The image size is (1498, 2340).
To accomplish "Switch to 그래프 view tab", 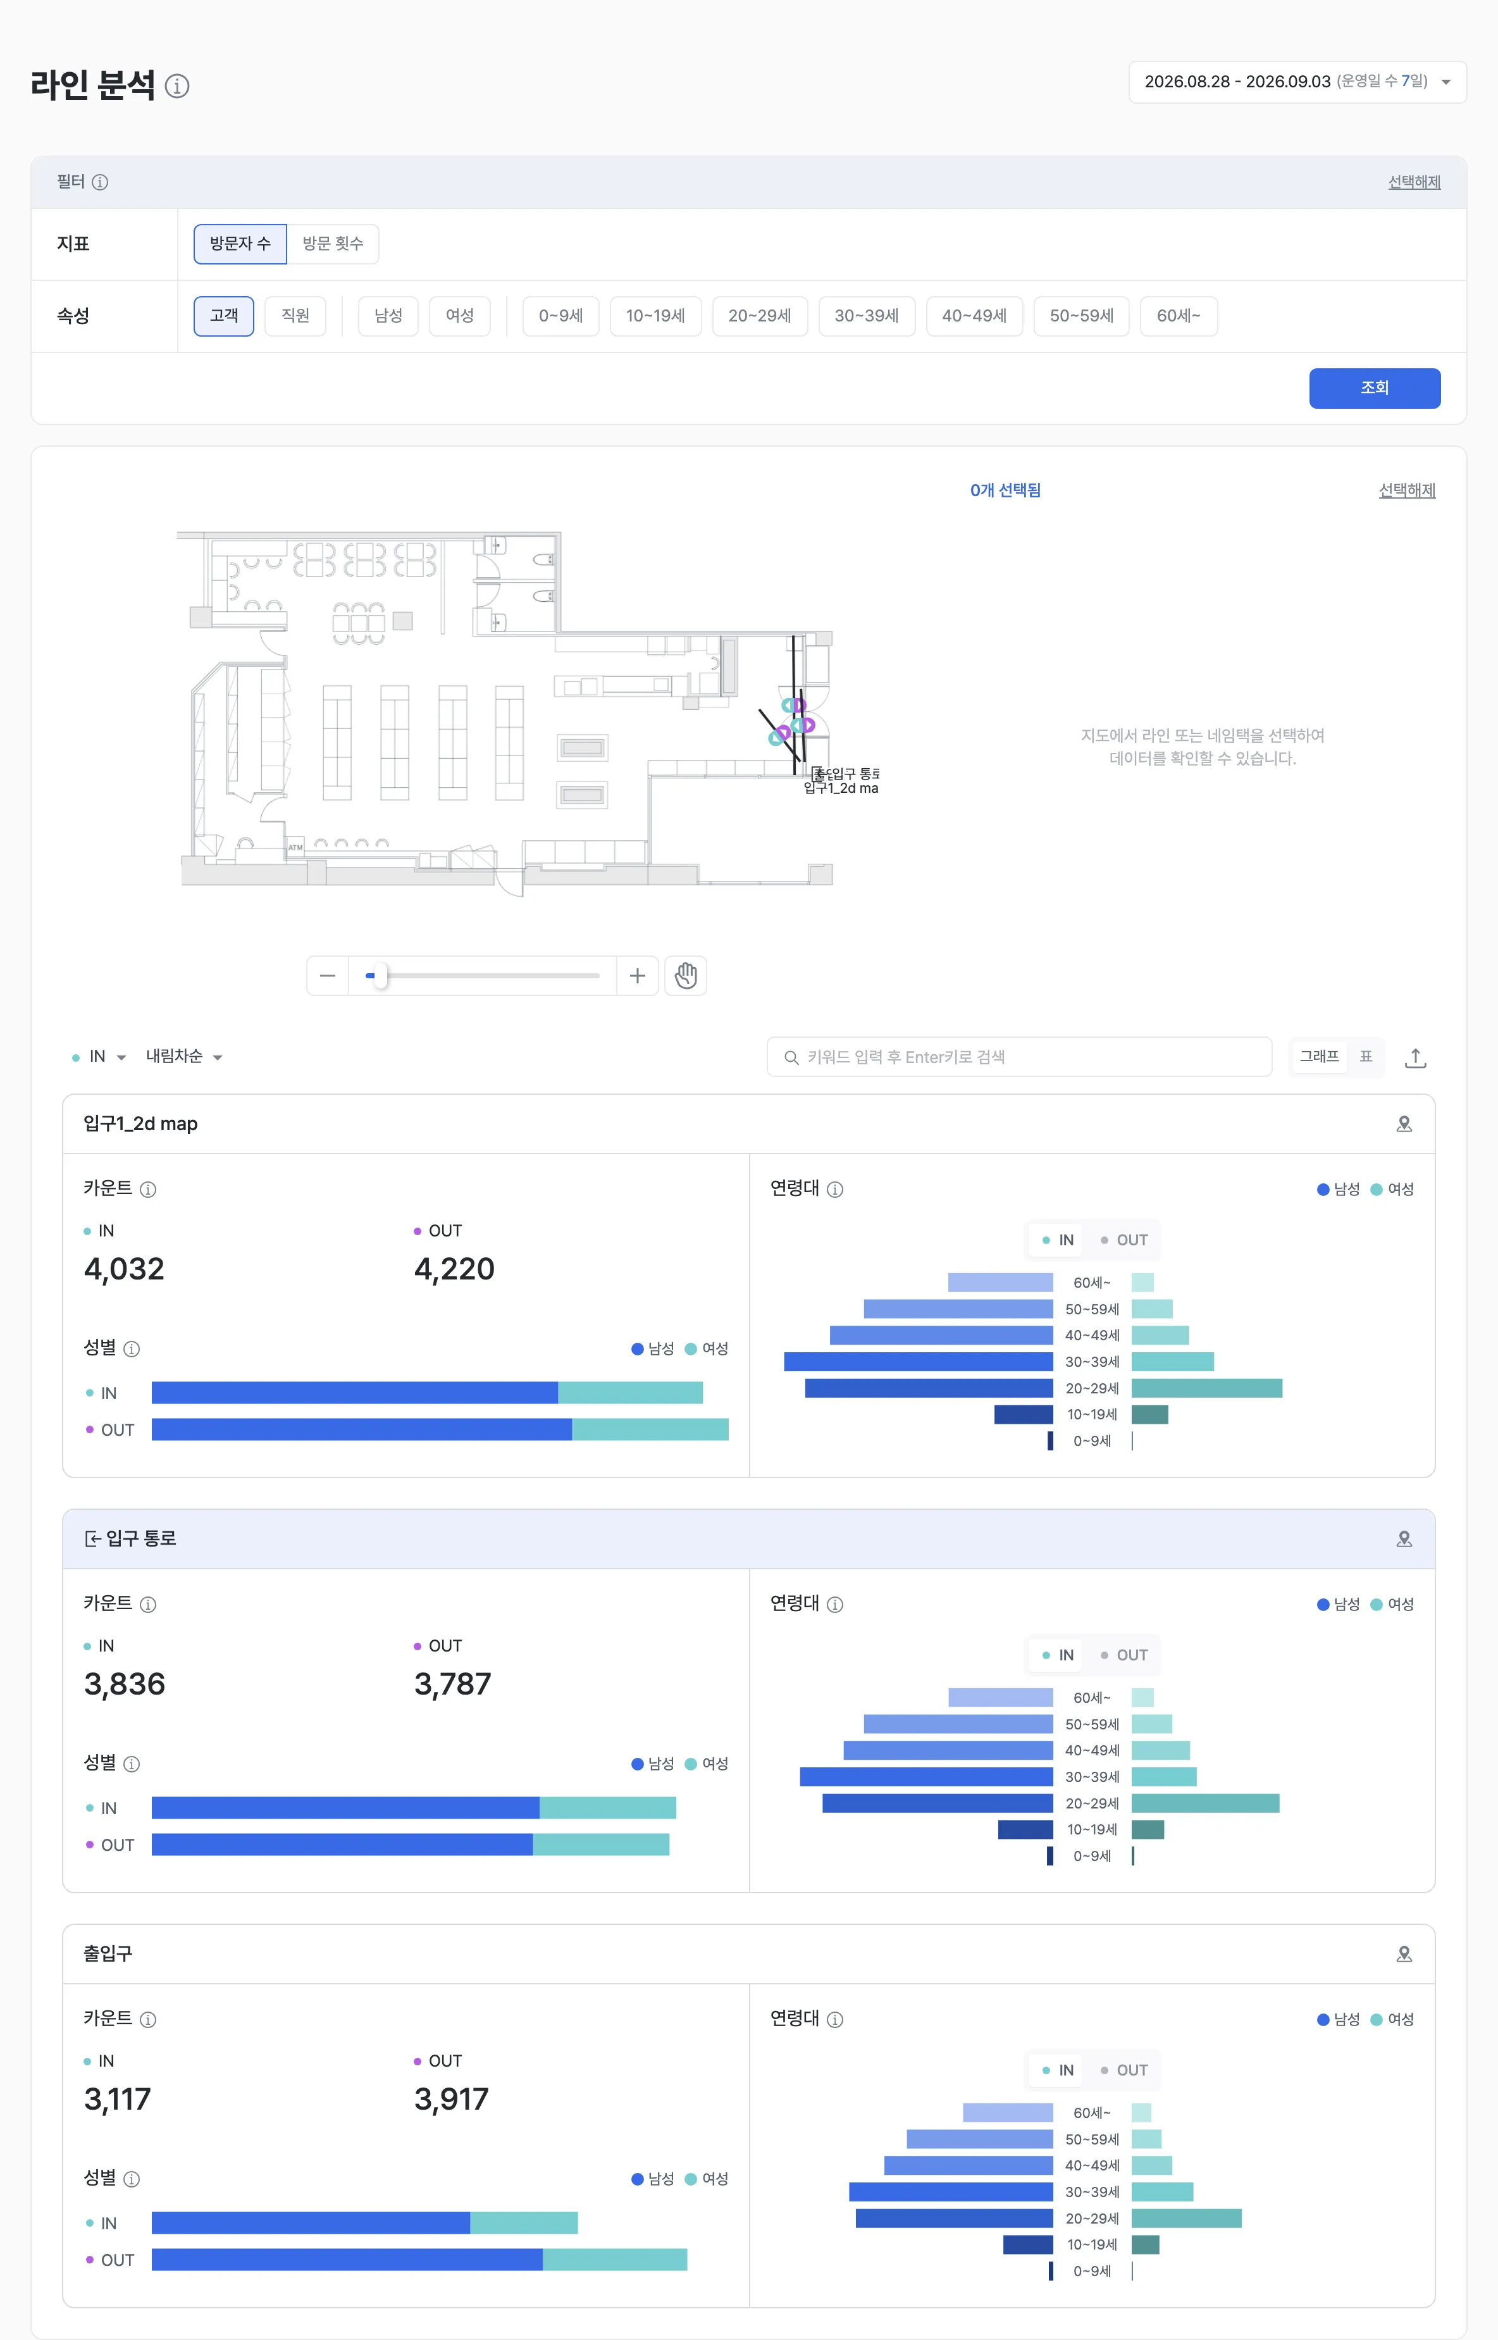I will [x=1319, y=1057].
